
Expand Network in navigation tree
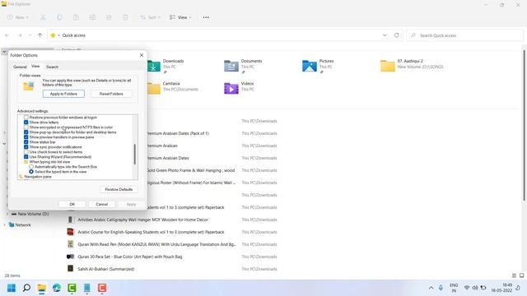tap(4, 224)
